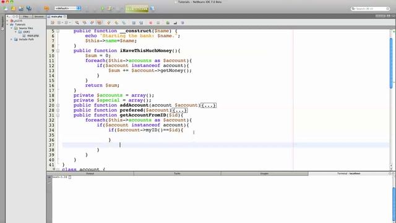Open the dropdown next to the second editor toolbar icon
Image resolution: width=396 pixels, height=223 pixels.
(x=62, y=23)
